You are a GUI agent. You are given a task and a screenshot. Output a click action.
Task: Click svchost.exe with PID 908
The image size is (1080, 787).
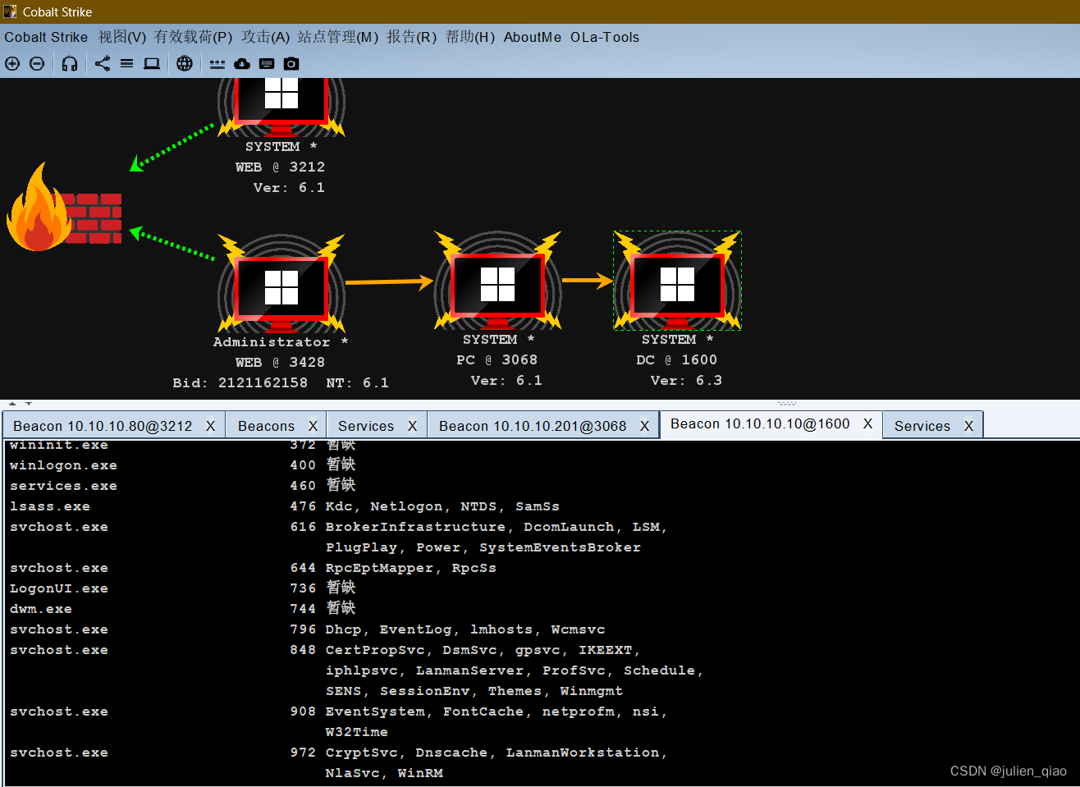click(x=59, y=712)
